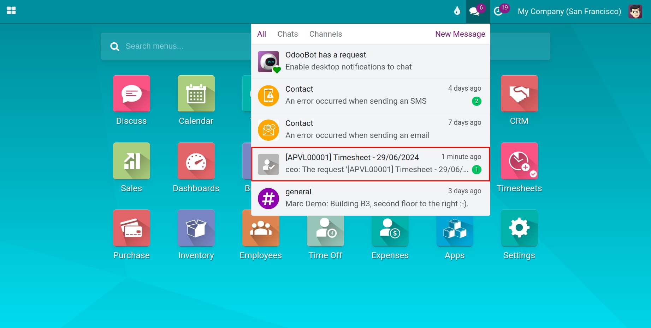Open the Contact email error notification
Viewport: 651px width, 328px height.
click(x=371, y=130)
